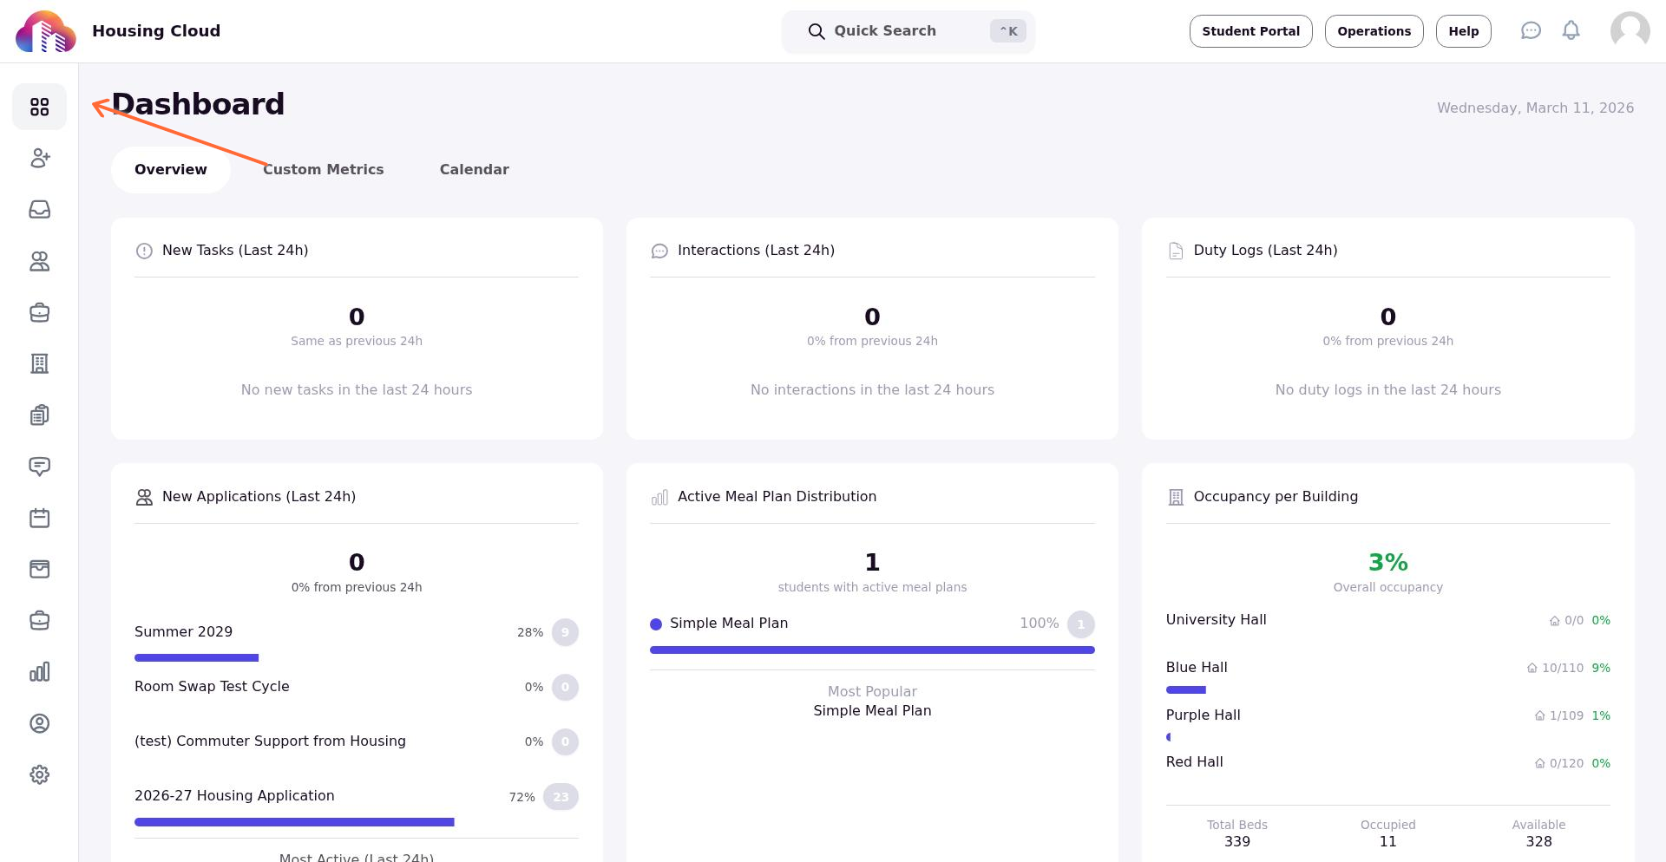Click the Operations button
Screen dimensions: 1666x862
pos(1374,31)
